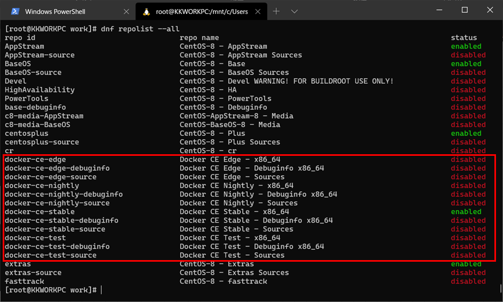Click the 'repo name' column header
The width and height of the screenshot is (503, 302).
point(199,38)
